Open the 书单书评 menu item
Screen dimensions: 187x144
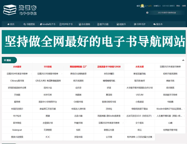pos(140,24)
